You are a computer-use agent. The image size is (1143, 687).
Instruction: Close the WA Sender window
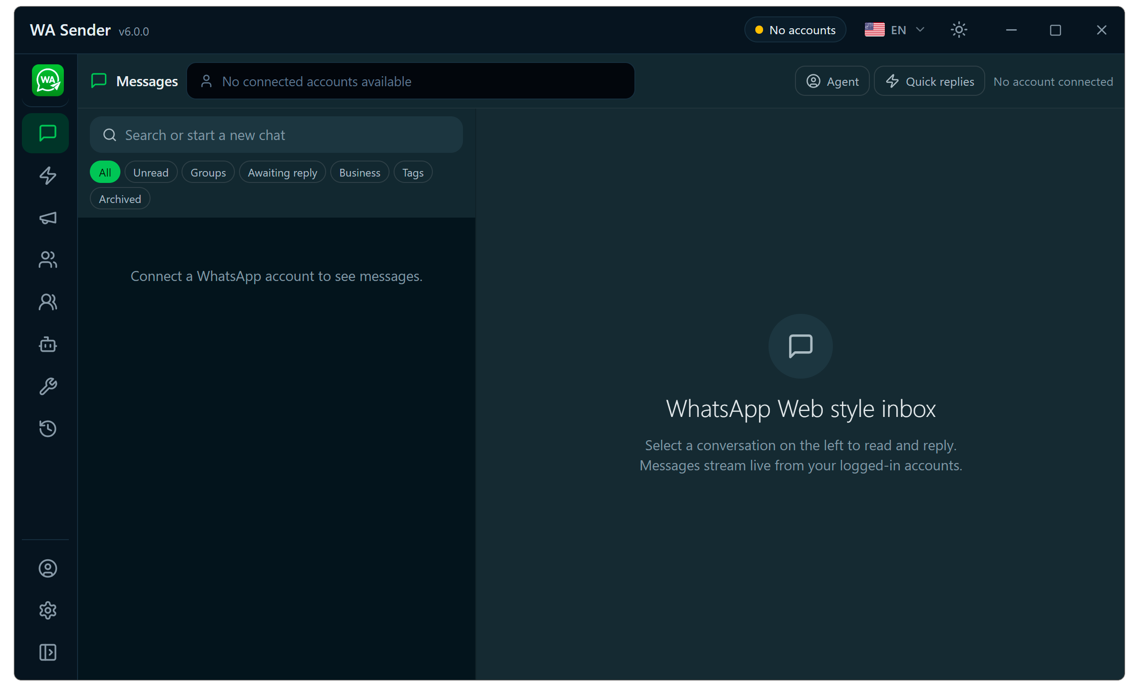[1101, 30]
